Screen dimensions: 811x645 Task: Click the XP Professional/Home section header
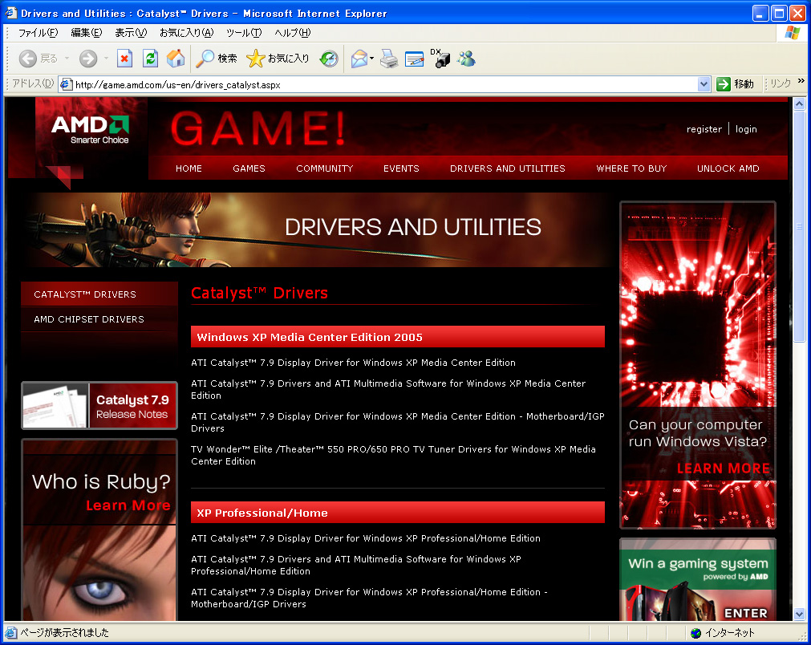[398, 513]
